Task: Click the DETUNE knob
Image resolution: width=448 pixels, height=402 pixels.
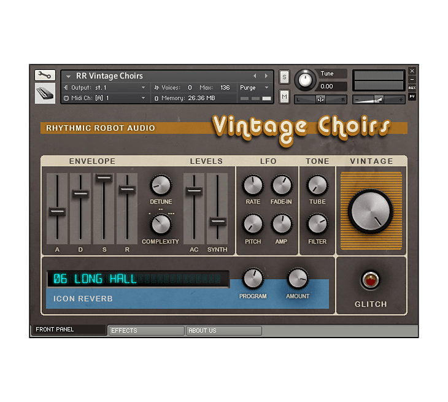Action: click(x=161, y=185)
